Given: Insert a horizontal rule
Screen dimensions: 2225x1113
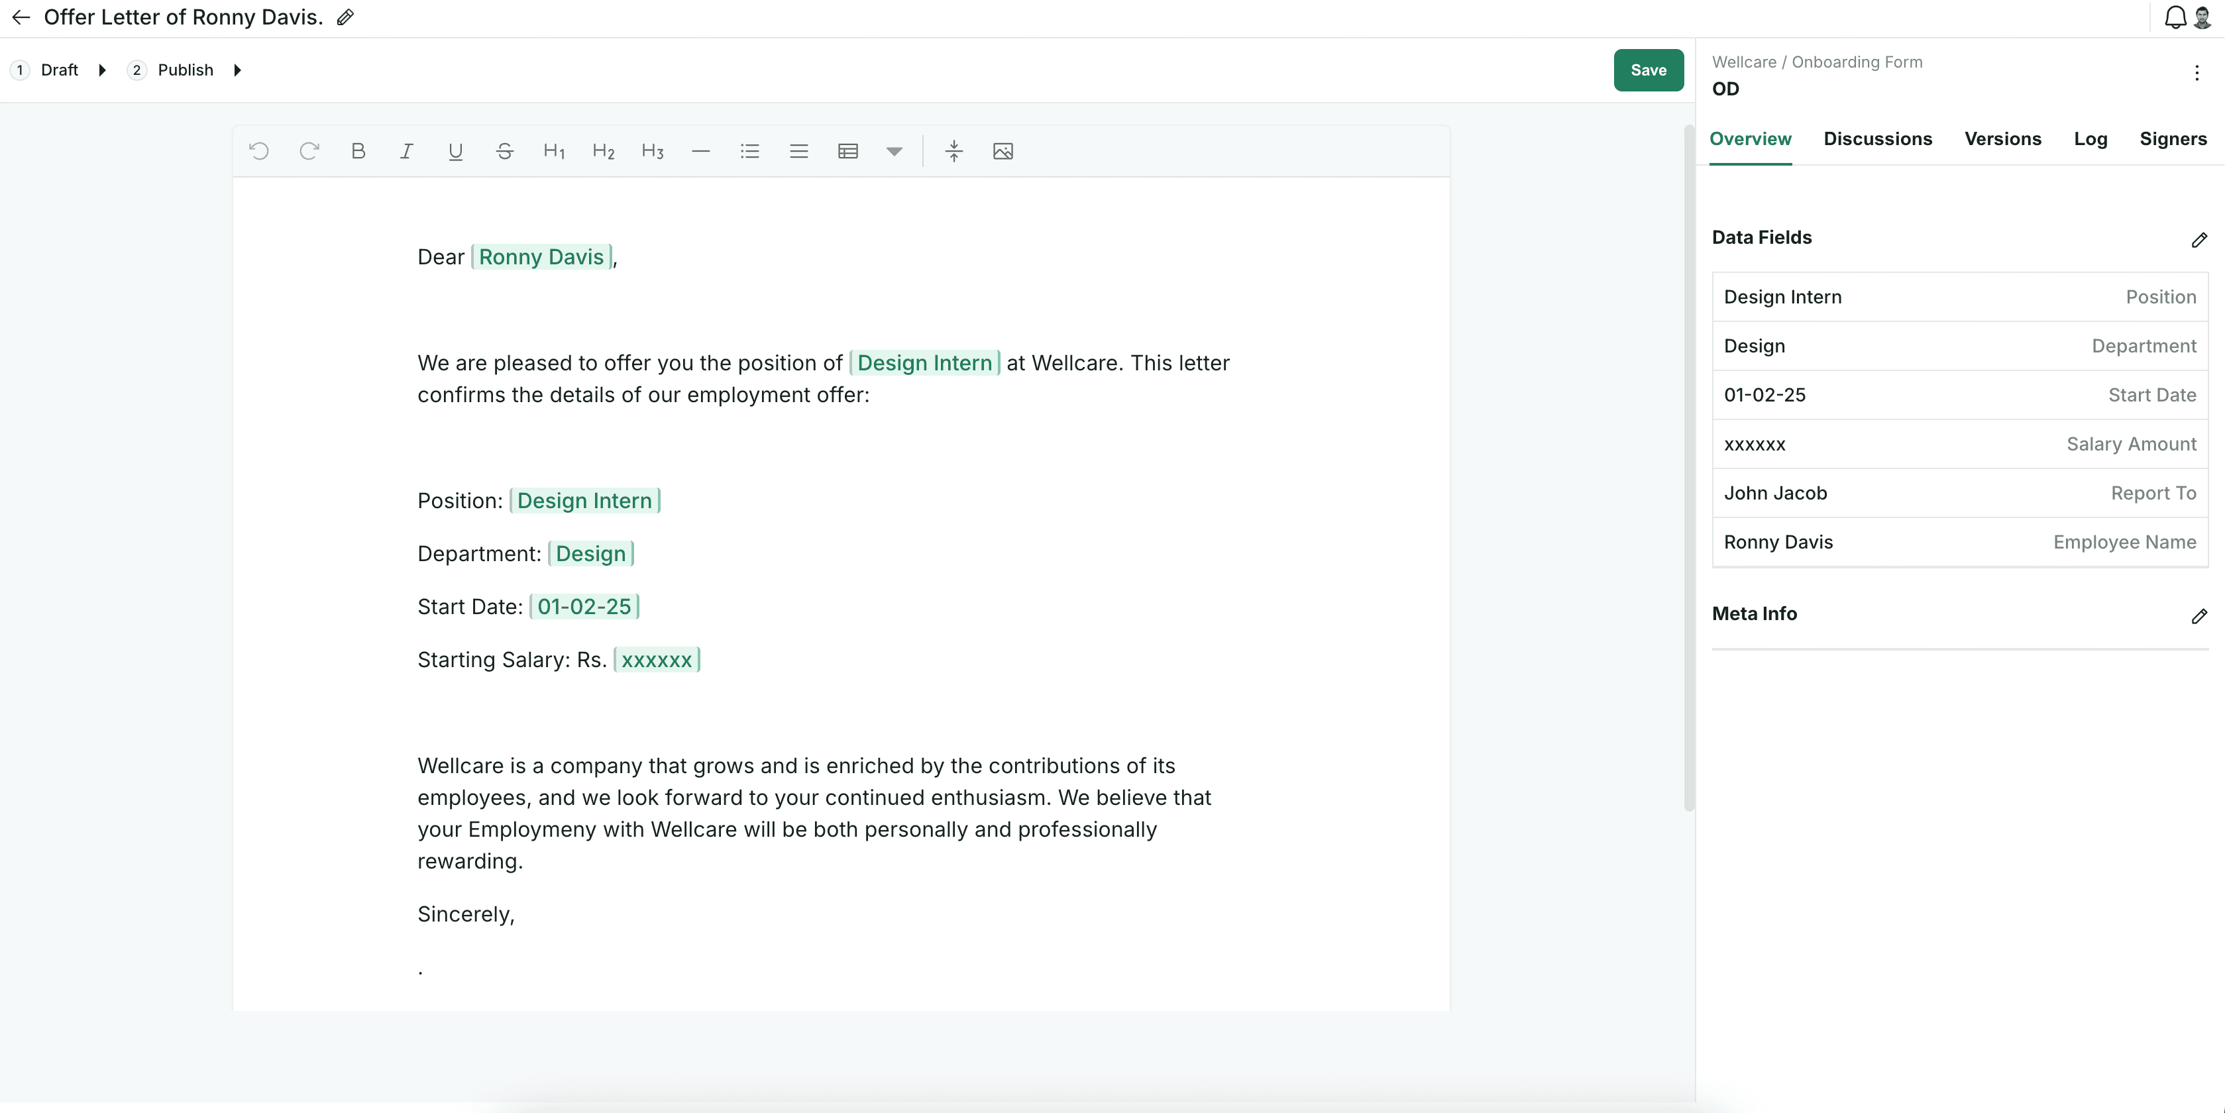Looking at the screenshot, I should (701, 151).
